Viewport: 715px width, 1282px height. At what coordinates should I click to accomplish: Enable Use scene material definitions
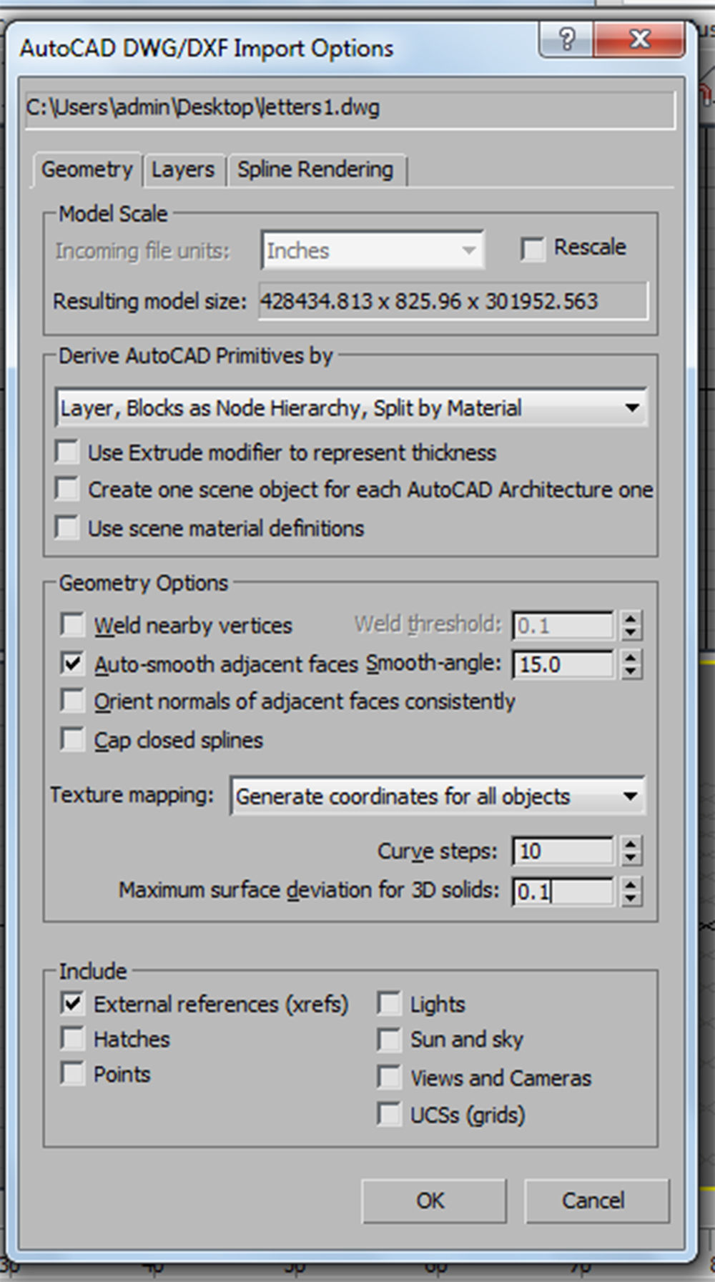pyautogui.click(x=67, y=528)
